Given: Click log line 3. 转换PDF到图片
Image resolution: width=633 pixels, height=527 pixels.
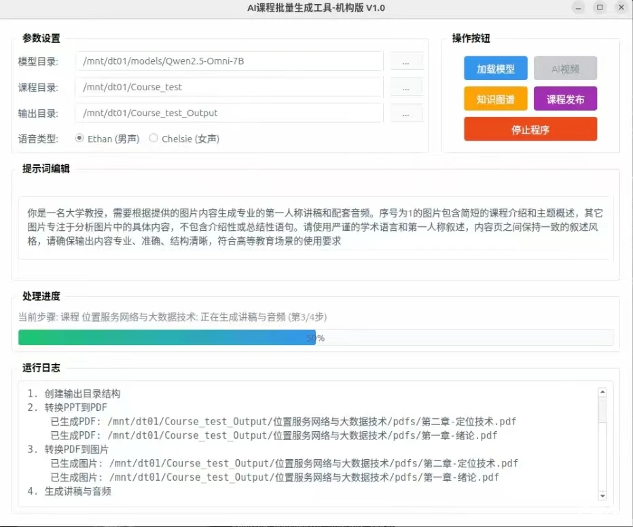Looking at the screenshot, I should (68, 450).
